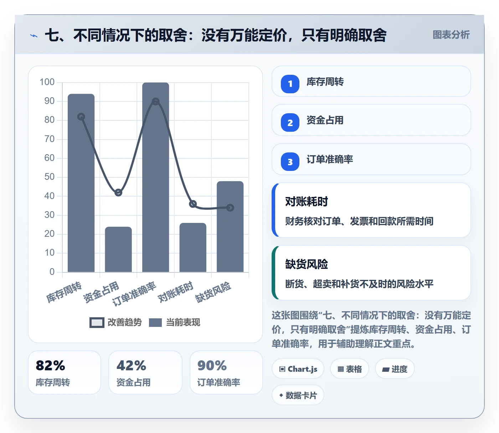
Task: Click the trend line point at 42
Action: [118, 193]
